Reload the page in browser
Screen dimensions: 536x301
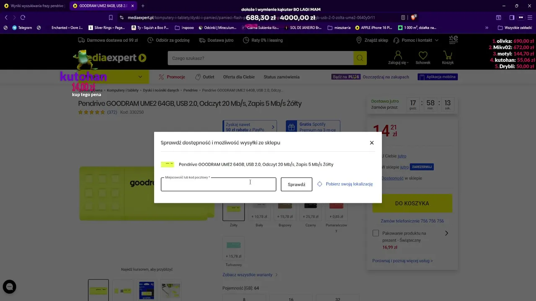[23, 18]
